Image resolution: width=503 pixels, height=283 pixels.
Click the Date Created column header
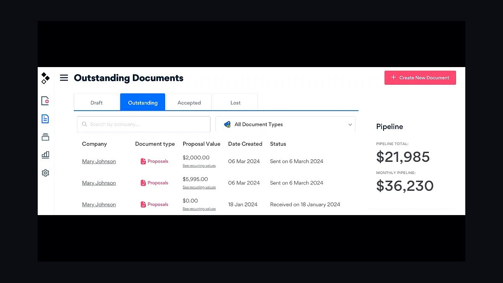click(x=245, y=144)
